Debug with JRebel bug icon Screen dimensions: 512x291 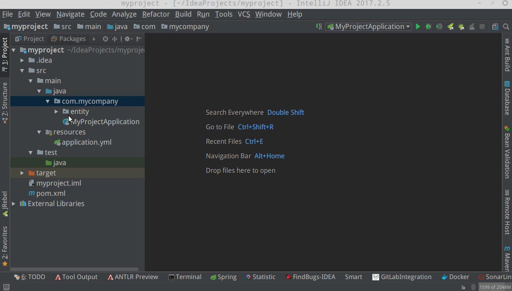461,27
